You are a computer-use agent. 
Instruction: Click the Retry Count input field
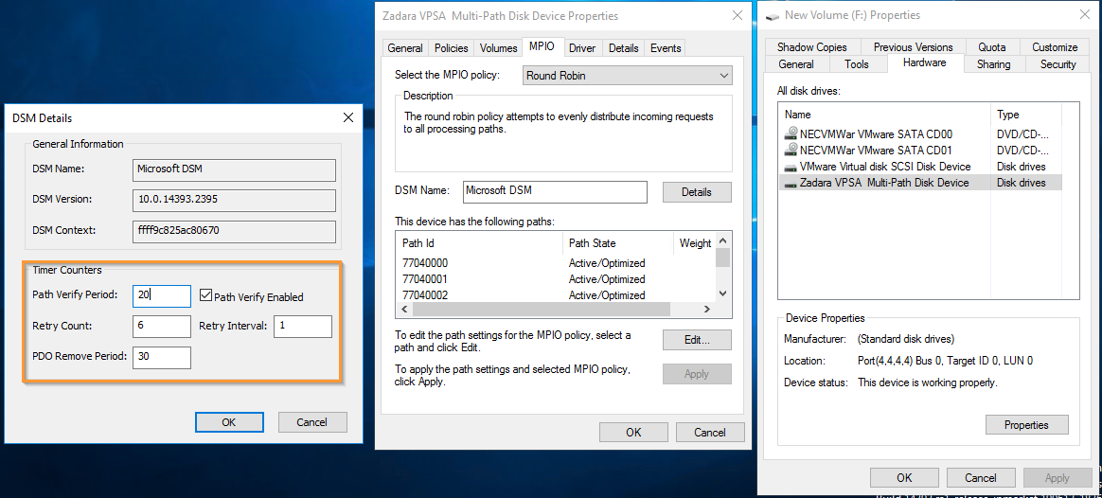click(162, 326)
